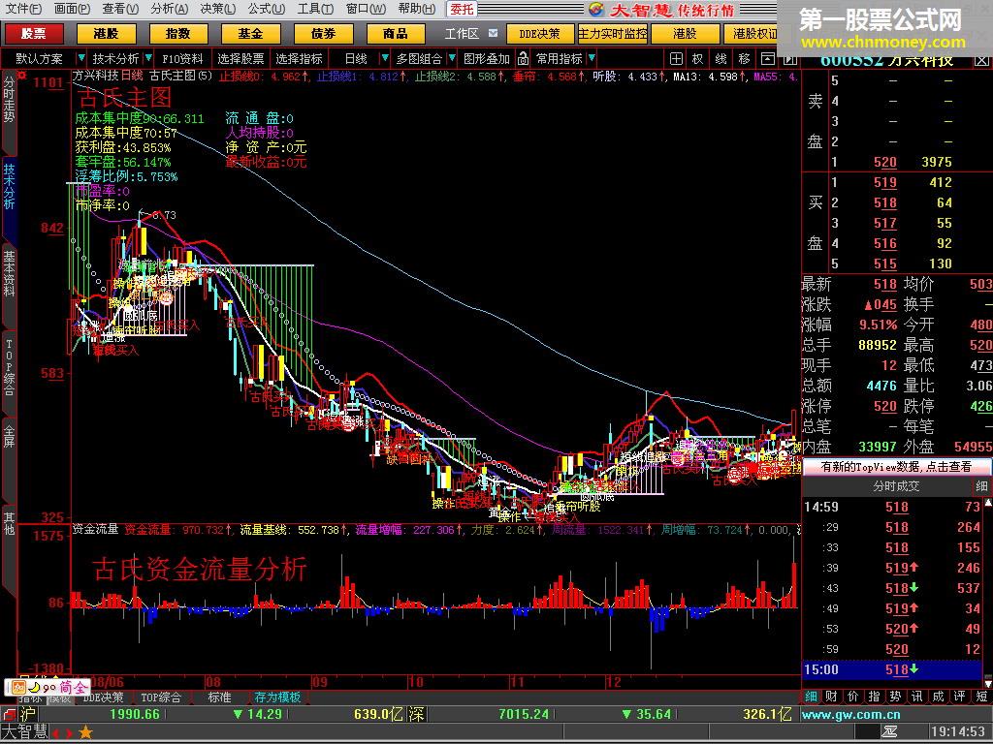The image size is (993, 744).
Task: Click the 债券 button
Action: (323, 34)
